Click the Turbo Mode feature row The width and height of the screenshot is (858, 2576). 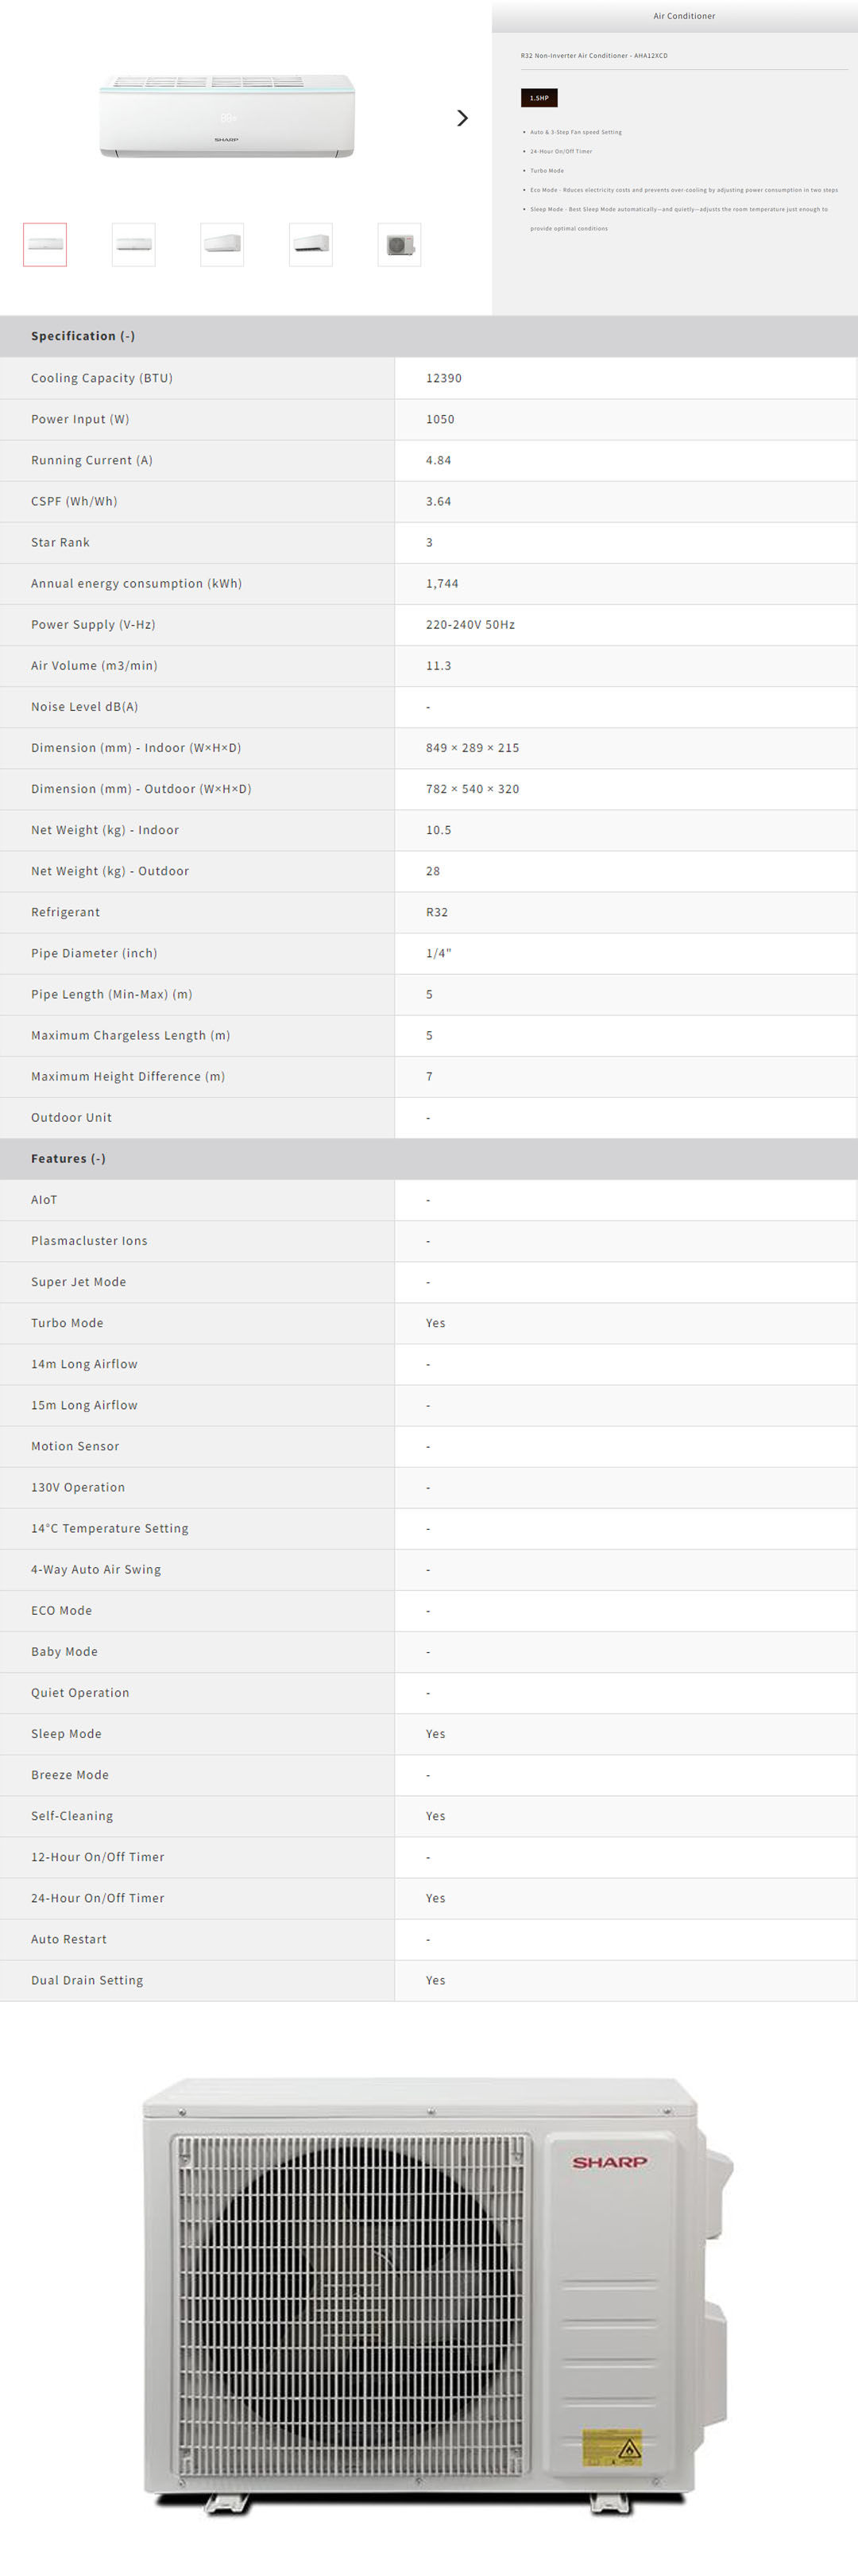(x=67, y=1323)
